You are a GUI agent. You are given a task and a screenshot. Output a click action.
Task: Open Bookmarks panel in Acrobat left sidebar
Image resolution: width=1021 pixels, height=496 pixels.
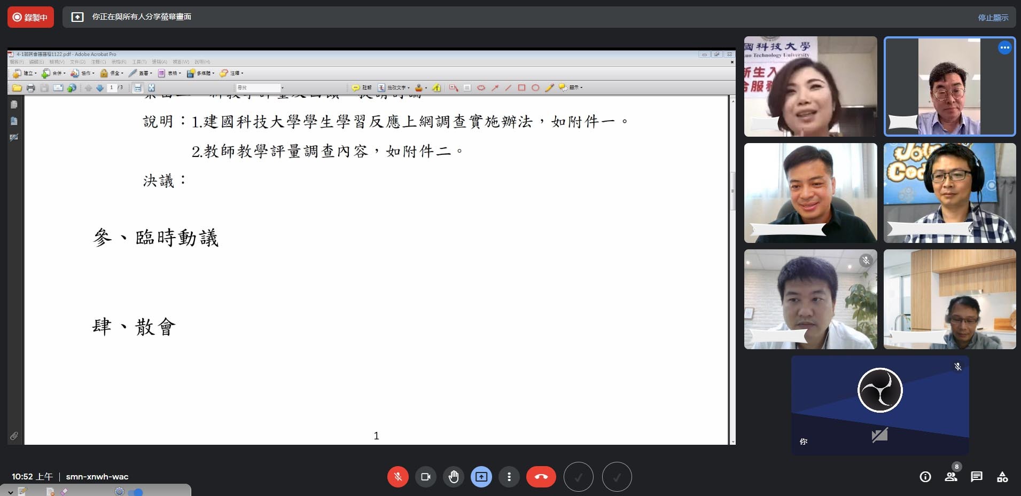14,121
